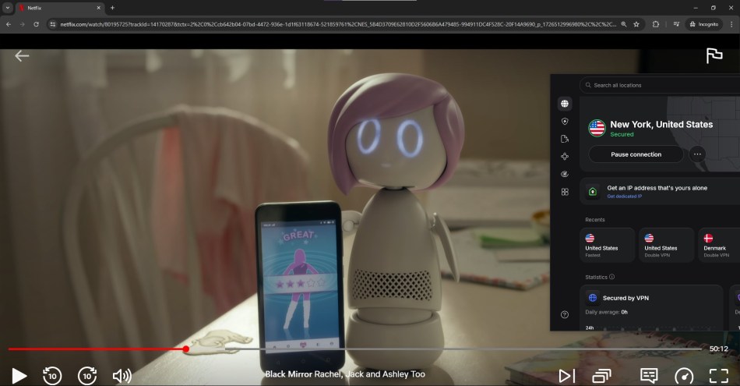Screen dimensions: 740x386
Task: Click Get dedicated IP link
Action: point(625,197)
